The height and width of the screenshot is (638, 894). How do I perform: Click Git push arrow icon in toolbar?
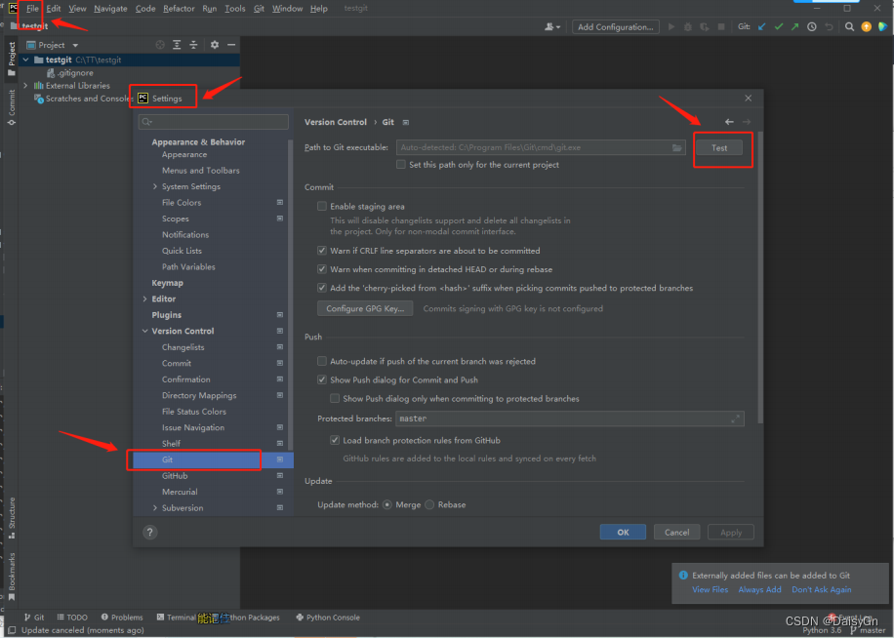point(794,26)
